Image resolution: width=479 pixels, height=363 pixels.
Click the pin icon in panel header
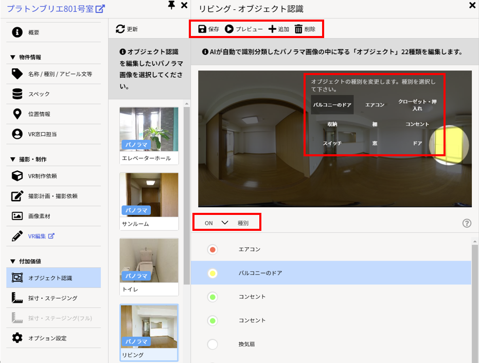tap(172, 6)
